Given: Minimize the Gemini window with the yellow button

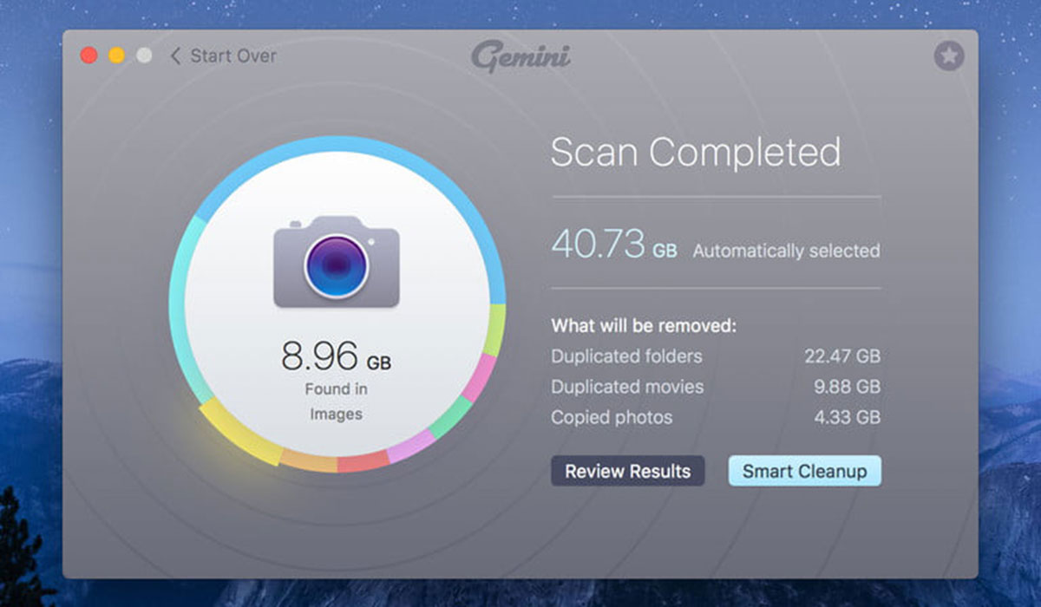Looking at the screenshot, I should tap(117, 56).
